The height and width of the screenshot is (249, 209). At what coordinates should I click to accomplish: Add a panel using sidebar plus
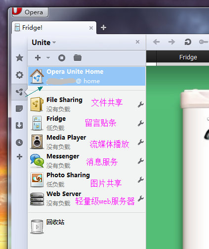[19, 156]
